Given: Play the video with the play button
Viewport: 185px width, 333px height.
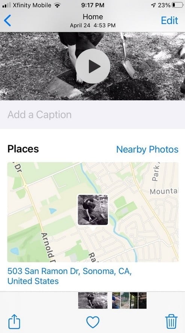Looking at the screenshot, I should 93,66.
